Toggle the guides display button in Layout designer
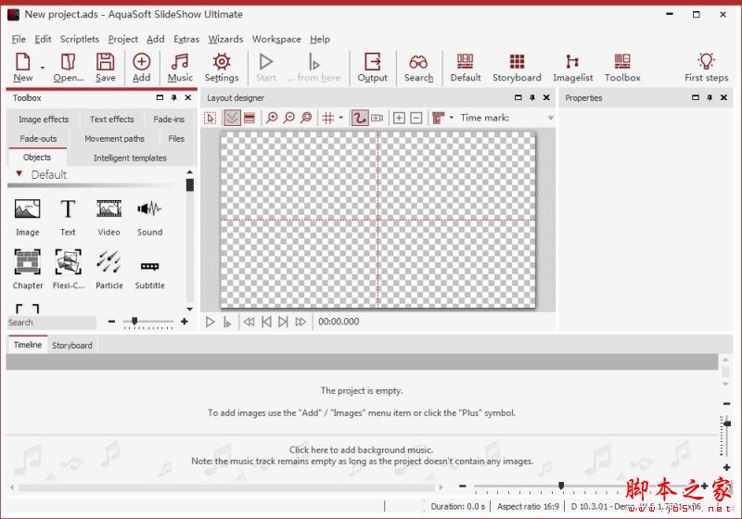The image size is (742, 519). pyautogui.click(x=232, y=118)
